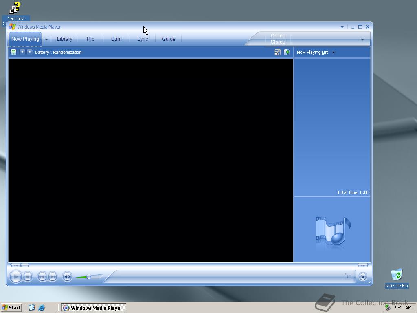Click the Show Desktop quick launch icon
Screen dimensions: 417x313
point(32,308)
